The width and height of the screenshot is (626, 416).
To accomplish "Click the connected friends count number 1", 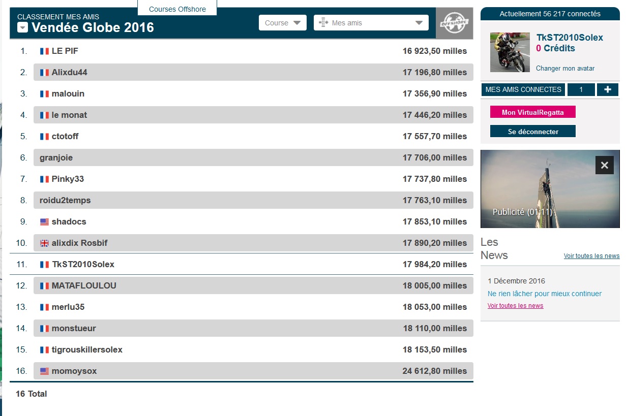I will pyautogui.click(x=580, y=90).
